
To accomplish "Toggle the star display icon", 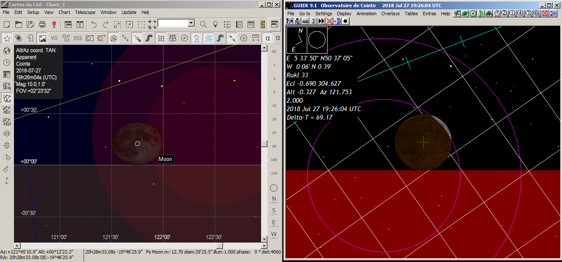I will click(7, 38).
